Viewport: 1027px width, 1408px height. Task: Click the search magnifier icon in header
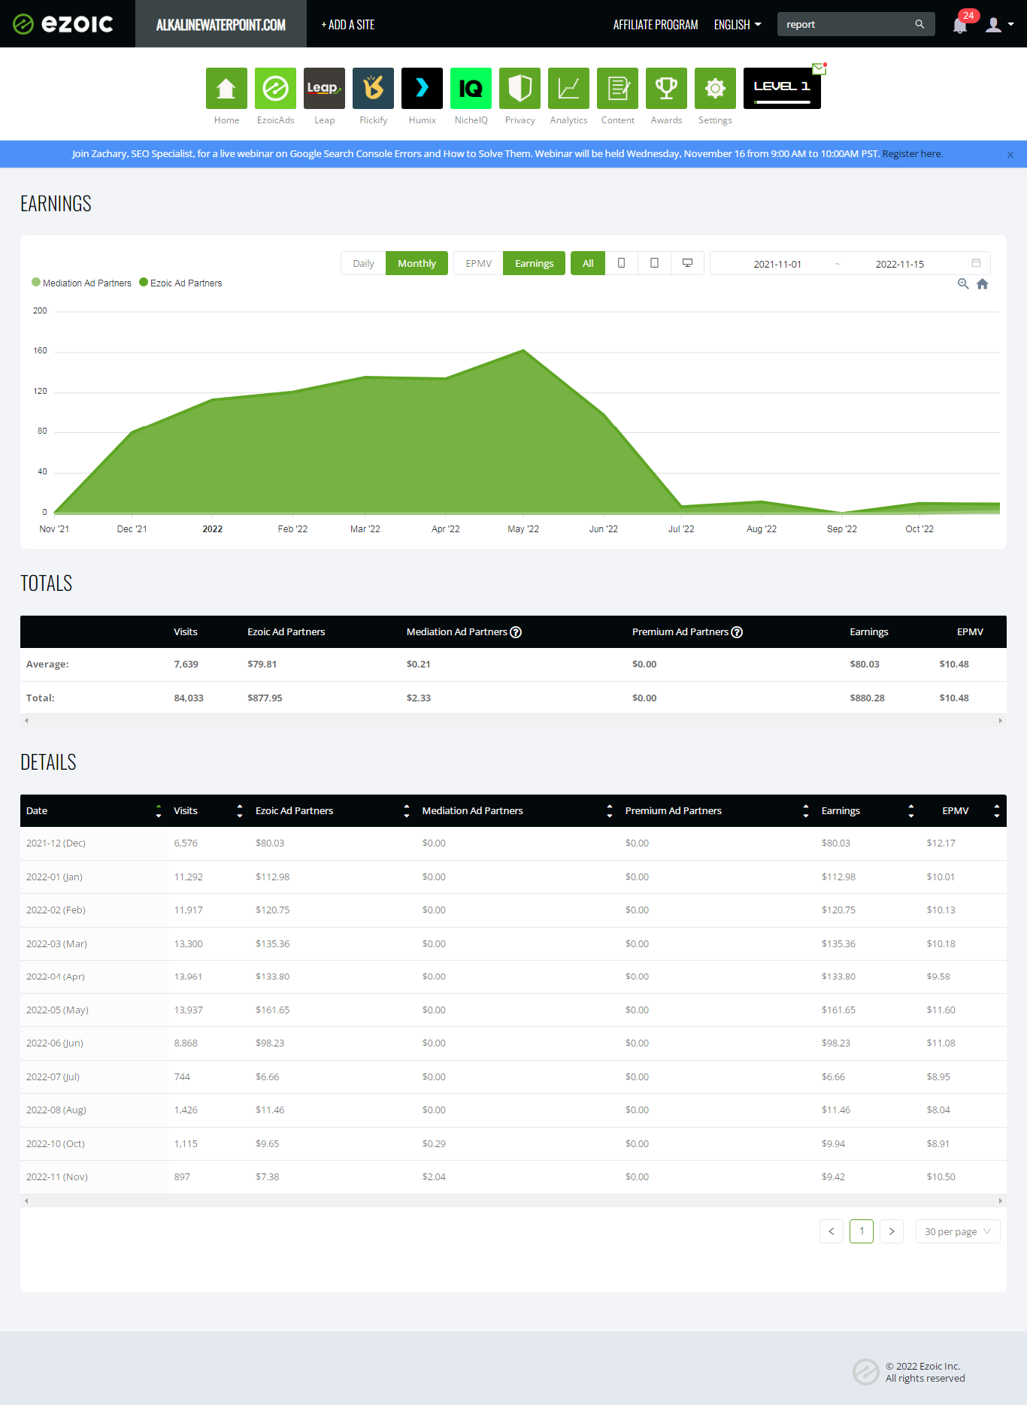919,24
